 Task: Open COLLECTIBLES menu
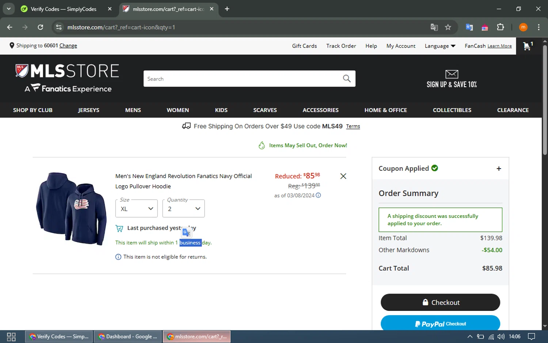click(452, 110)
